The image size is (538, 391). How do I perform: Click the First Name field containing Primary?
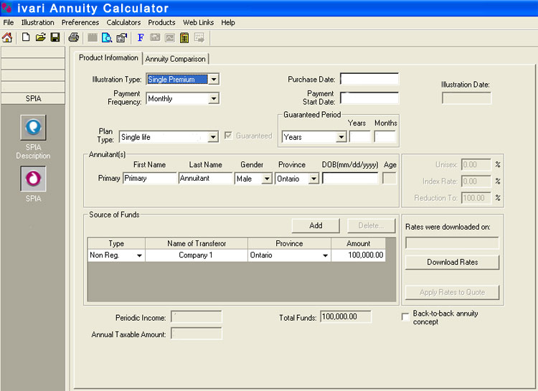pos(150,178)
